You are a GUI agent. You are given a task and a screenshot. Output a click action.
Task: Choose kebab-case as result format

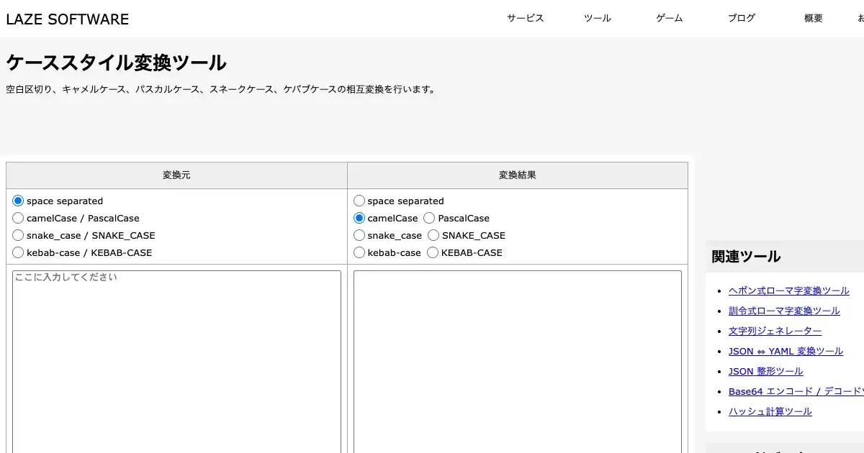[x=359, y=252]
